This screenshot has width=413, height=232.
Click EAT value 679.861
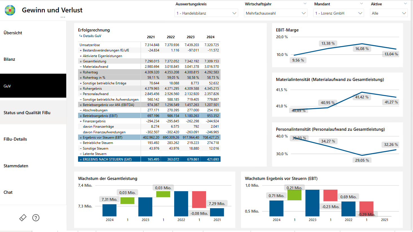193,159
